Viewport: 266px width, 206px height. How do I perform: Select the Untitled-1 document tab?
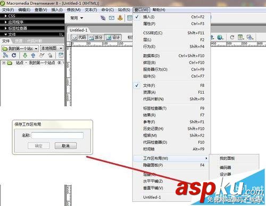pos(78,30)
